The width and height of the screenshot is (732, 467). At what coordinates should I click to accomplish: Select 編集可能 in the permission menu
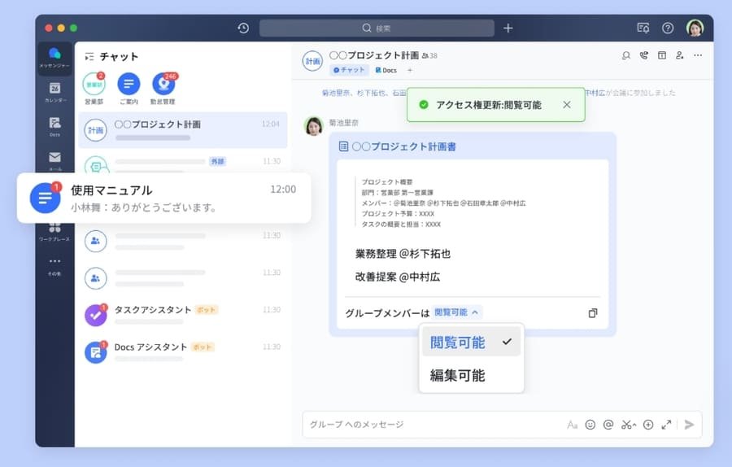tap(471, 375)
